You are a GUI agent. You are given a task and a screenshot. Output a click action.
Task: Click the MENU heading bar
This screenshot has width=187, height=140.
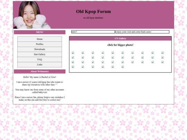coord(39,32)
